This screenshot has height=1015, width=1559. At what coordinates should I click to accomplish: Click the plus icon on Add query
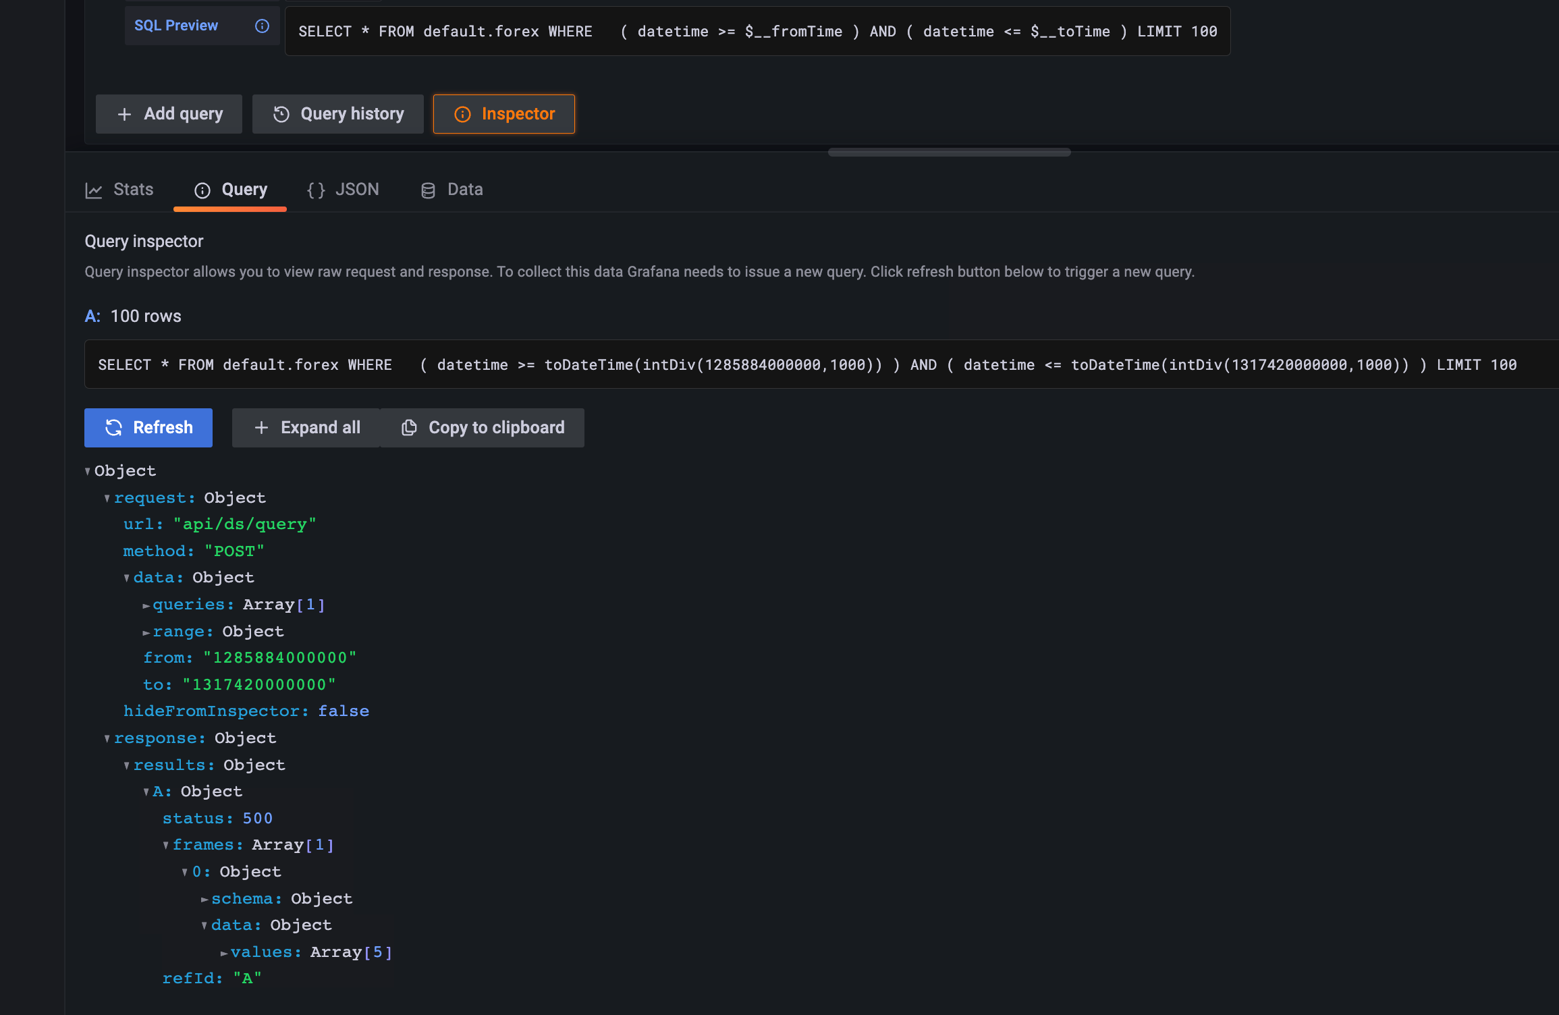[x=124, y=113]
